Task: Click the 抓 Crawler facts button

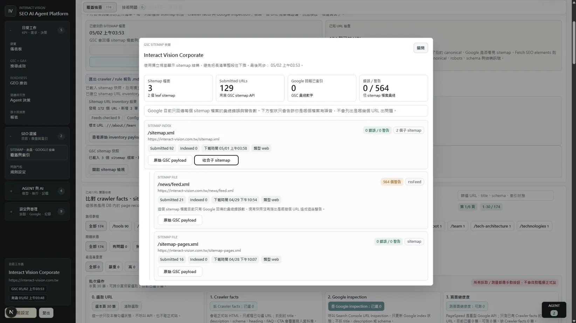Action: 233,306
